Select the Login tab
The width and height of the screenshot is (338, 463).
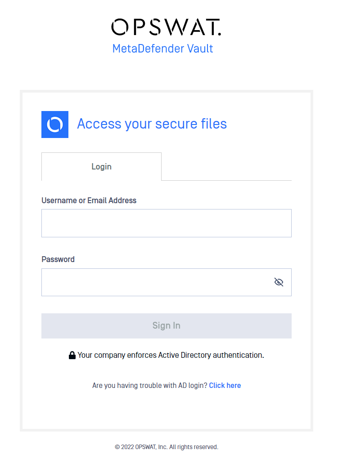(x=101, y=166)
